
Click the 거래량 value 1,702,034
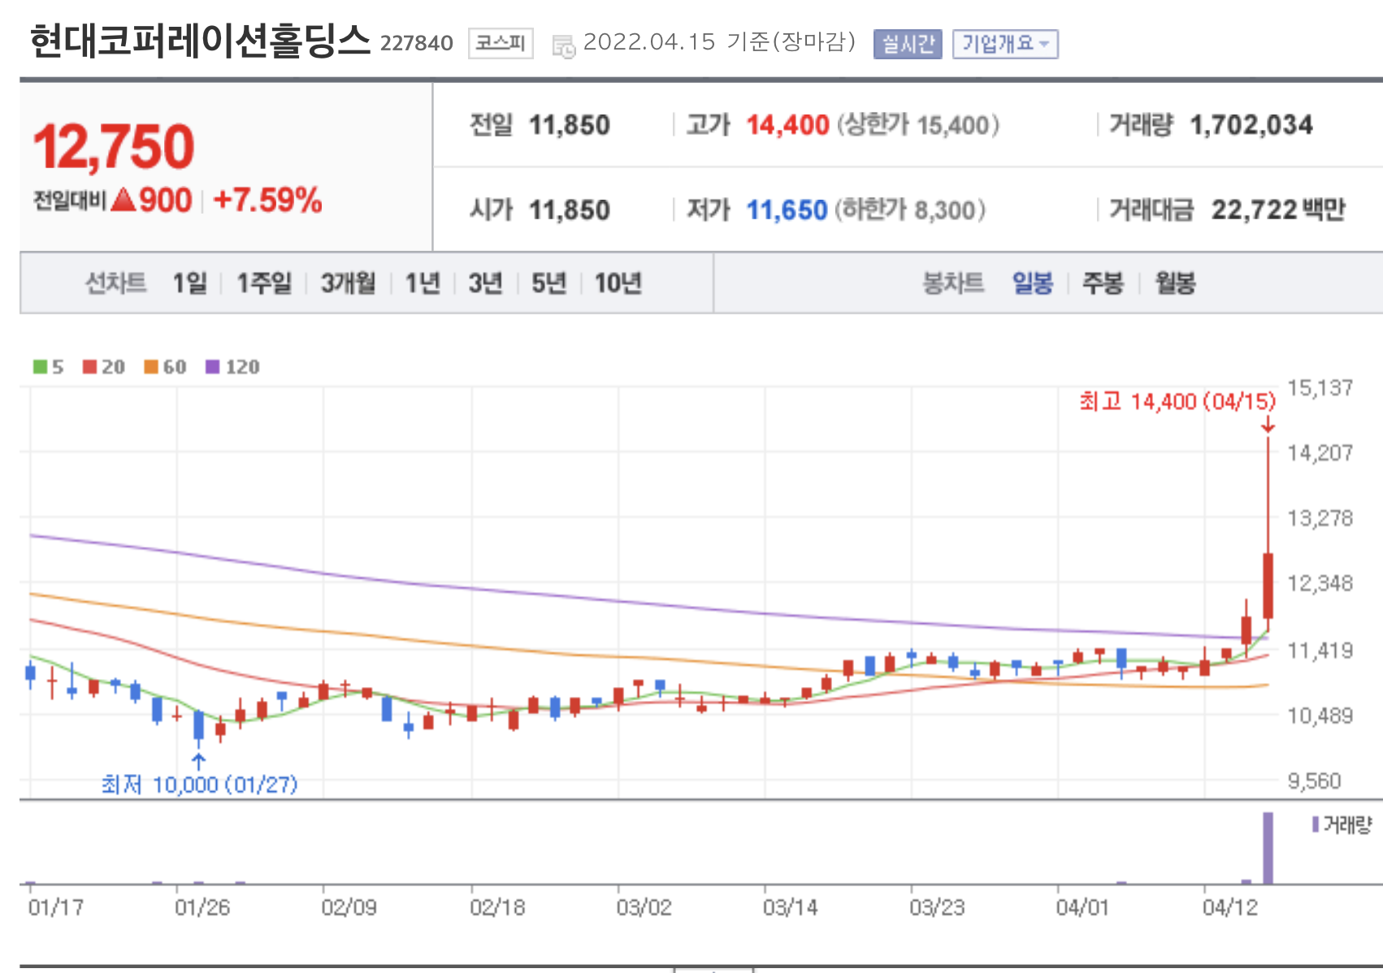(x=1251, y=125)
